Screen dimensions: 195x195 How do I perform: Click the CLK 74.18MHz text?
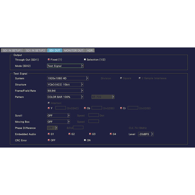coord(138,128)
